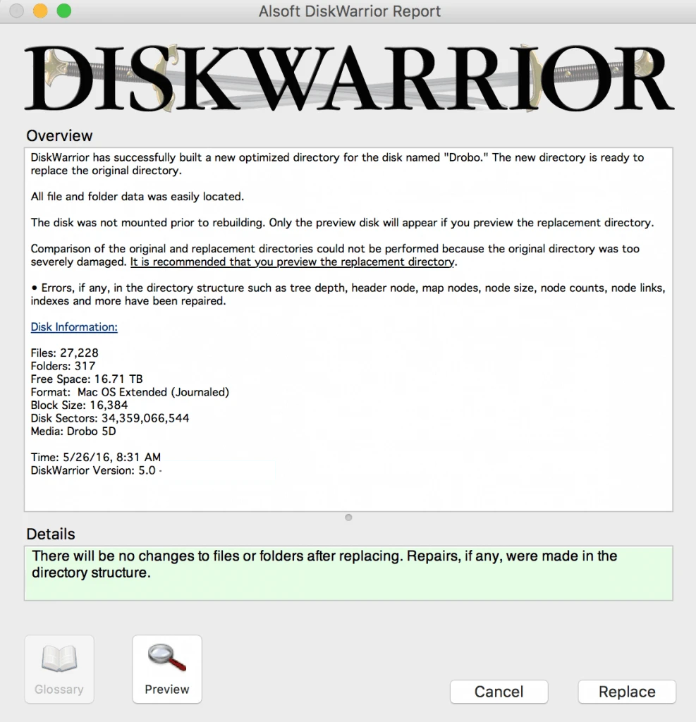The height and width of the screenshot is (722, 696).
Task: Click the Alsoft DiskWarrior Report title
Action: (350, 11)
